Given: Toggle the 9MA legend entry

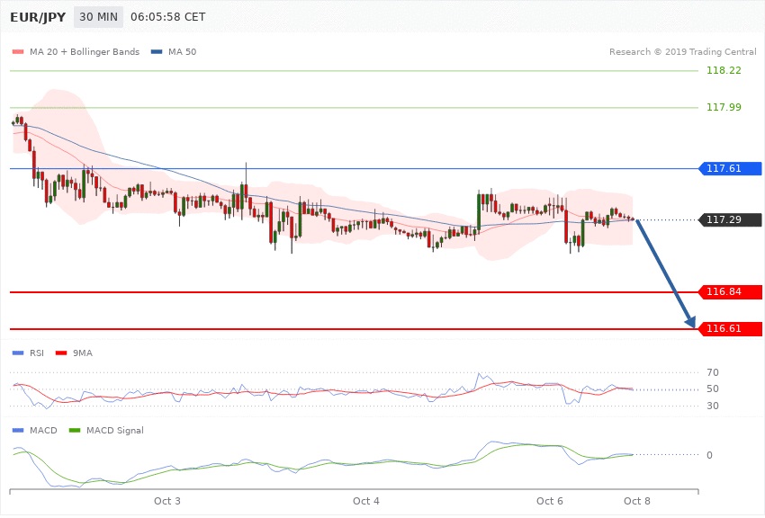Looking at the screenshot, I should (x=76, y=353).
